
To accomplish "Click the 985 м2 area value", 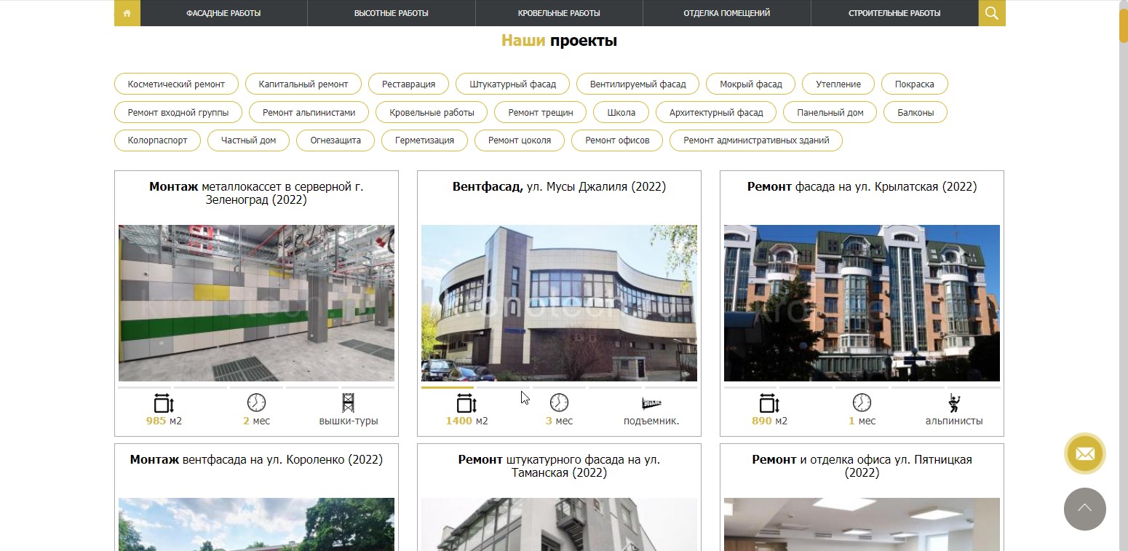I will tap(164, 421).
